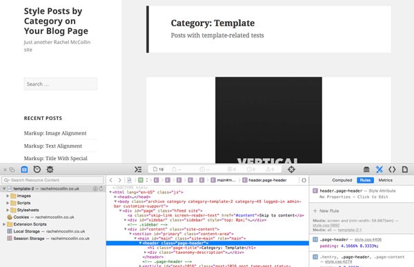Viewport: 414px width, 267px height.
Task: Edit the padding value 4.1666% 8.3333%
Action: point(359,246)
